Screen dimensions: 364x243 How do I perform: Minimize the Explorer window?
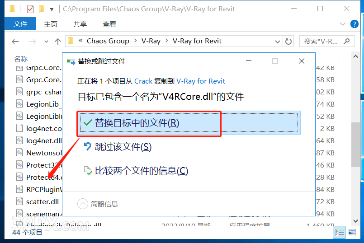294,9
